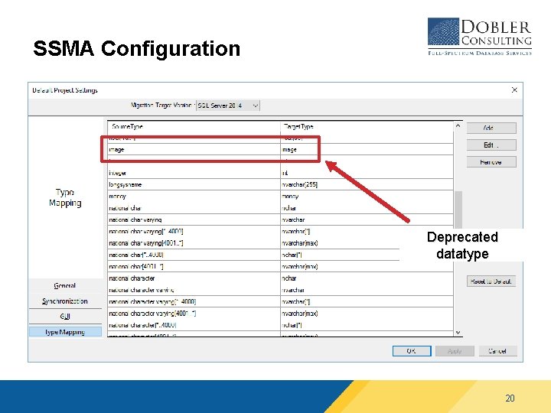The height and width of the screenshot is (413, 551).
Task: Open the Migration Target Version dropdown
Action: pyautogui.click(x=228, y=106)
